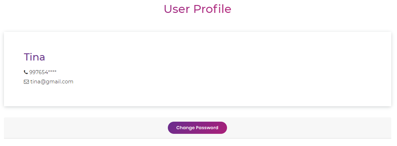Viewport: 397px width, 146px height.
Task: Click the capital T of Tina
Action: pyautogui.click(x=27, y=57)
